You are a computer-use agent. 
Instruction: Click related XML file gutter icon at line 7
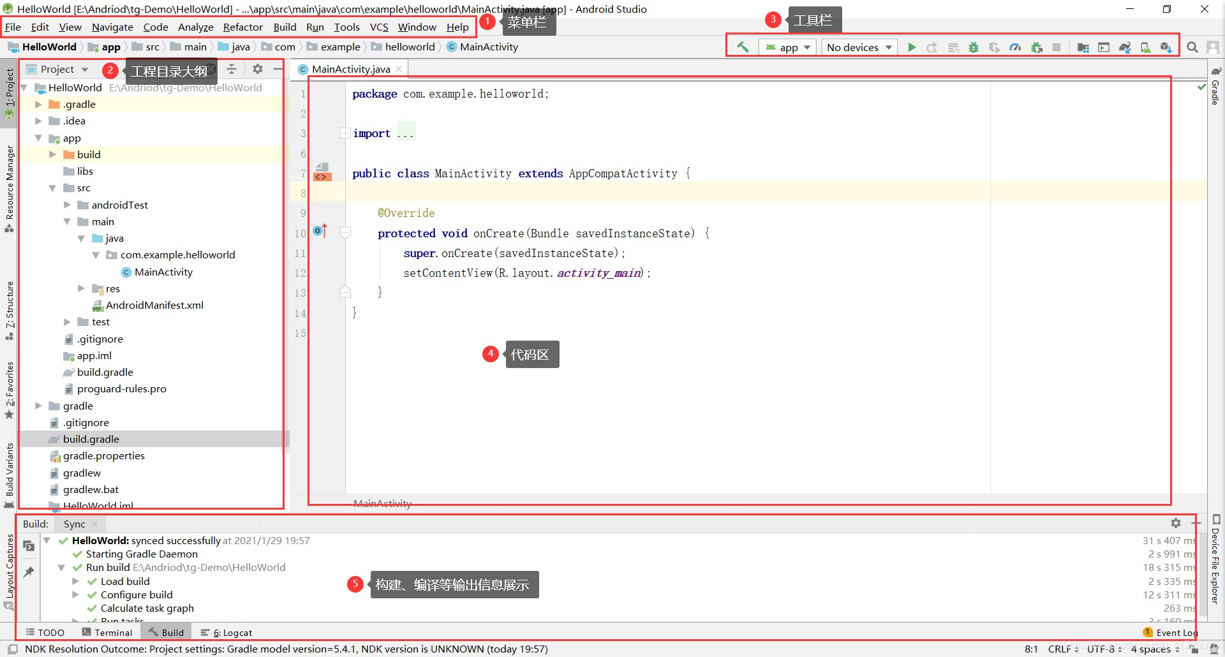322,172
